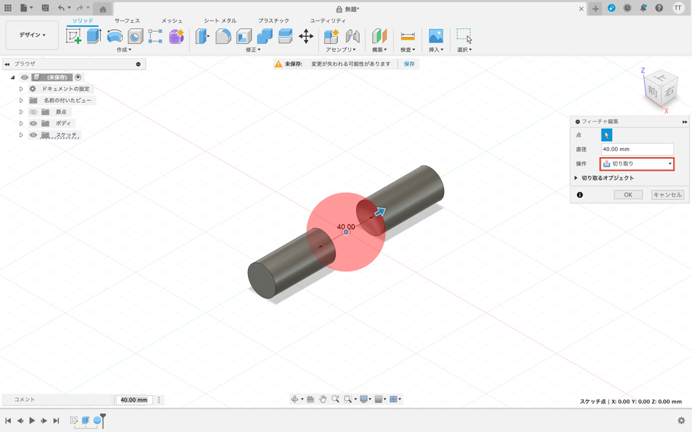Undo the last action

(x=61, y=8)
